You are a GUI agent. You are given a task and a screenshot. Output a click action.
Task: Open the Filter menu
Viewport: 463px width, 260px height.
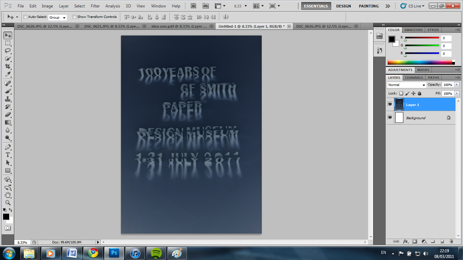coord(95,6)
